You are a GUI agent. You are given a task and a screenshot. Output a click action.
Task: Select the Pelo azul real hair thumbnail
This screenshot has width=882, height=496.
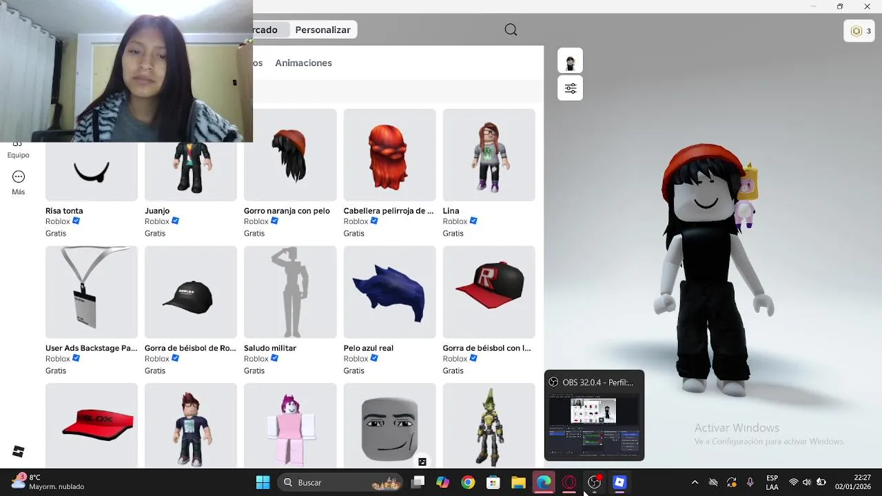(389, 292)
